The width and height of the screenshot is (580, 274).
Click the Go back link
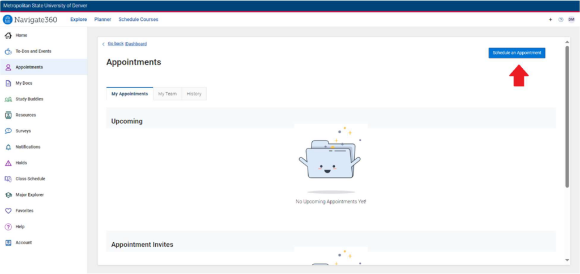(x=115, y=44)
